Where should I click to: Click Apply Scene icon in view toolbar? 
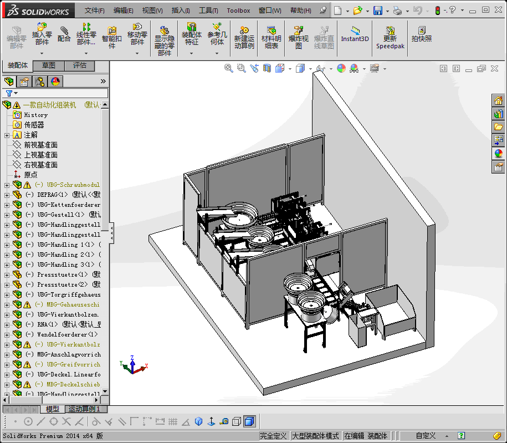click(x=354, y=68)
